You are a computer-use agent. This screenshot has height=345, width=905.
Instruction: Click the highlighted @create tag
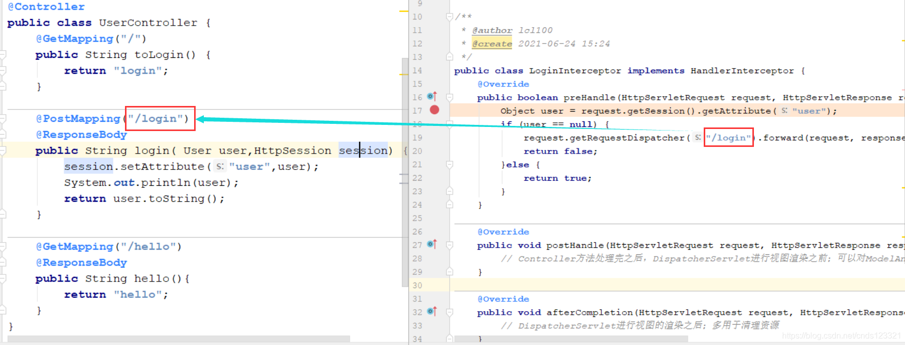492,44
